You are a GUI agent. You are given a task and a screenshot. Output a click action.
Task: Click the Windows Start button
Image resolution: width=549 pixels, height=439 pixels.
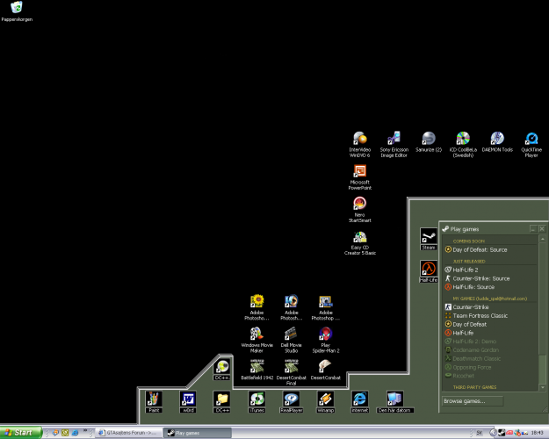tap(19, 432)
